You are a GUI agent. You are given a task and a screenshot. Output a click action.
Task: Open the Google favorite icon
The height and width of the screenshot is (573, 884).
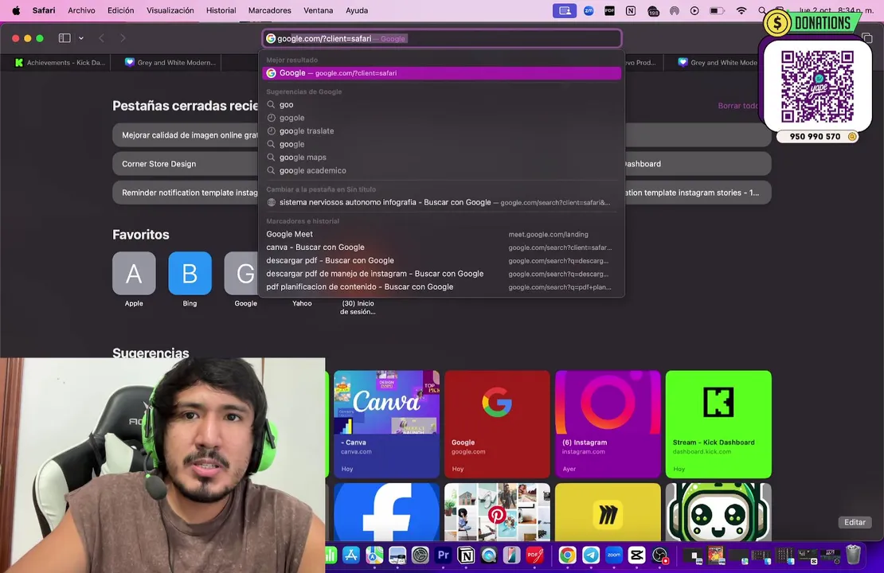tap(241, 273)
